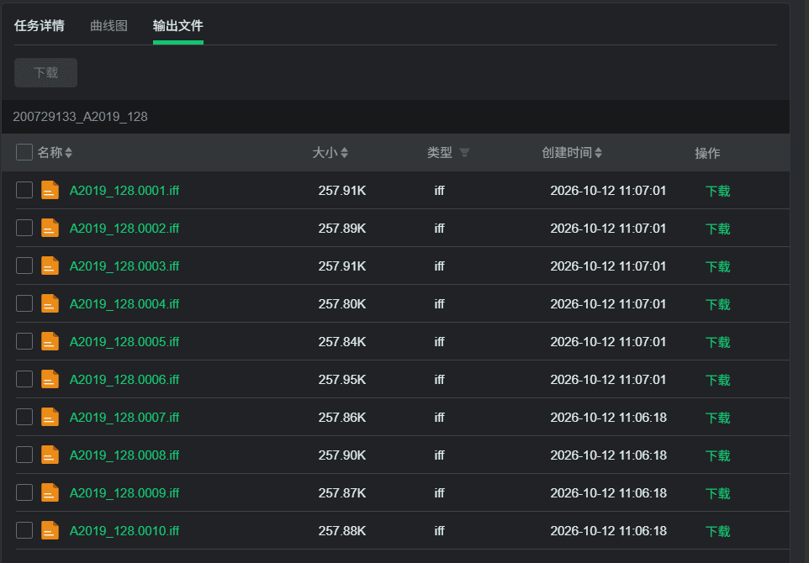Download A2019_128.0002.iff via its 下载 link
Image resolution: width=809 pixels, height=563 pixels.
(717, 229)
